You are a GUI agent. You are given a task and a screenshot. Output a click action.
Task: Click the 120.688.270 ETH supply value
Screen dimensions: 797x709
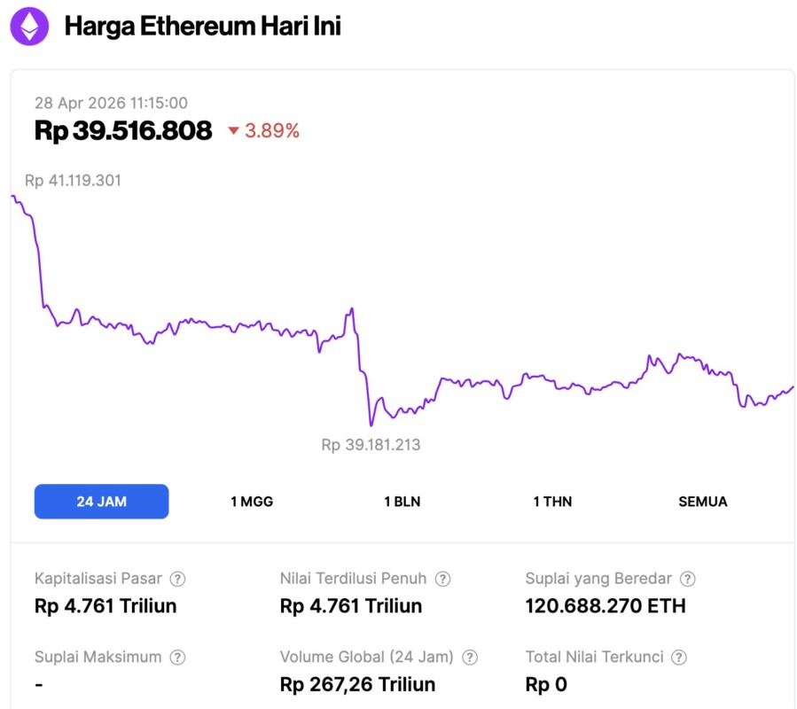point(605,606)
